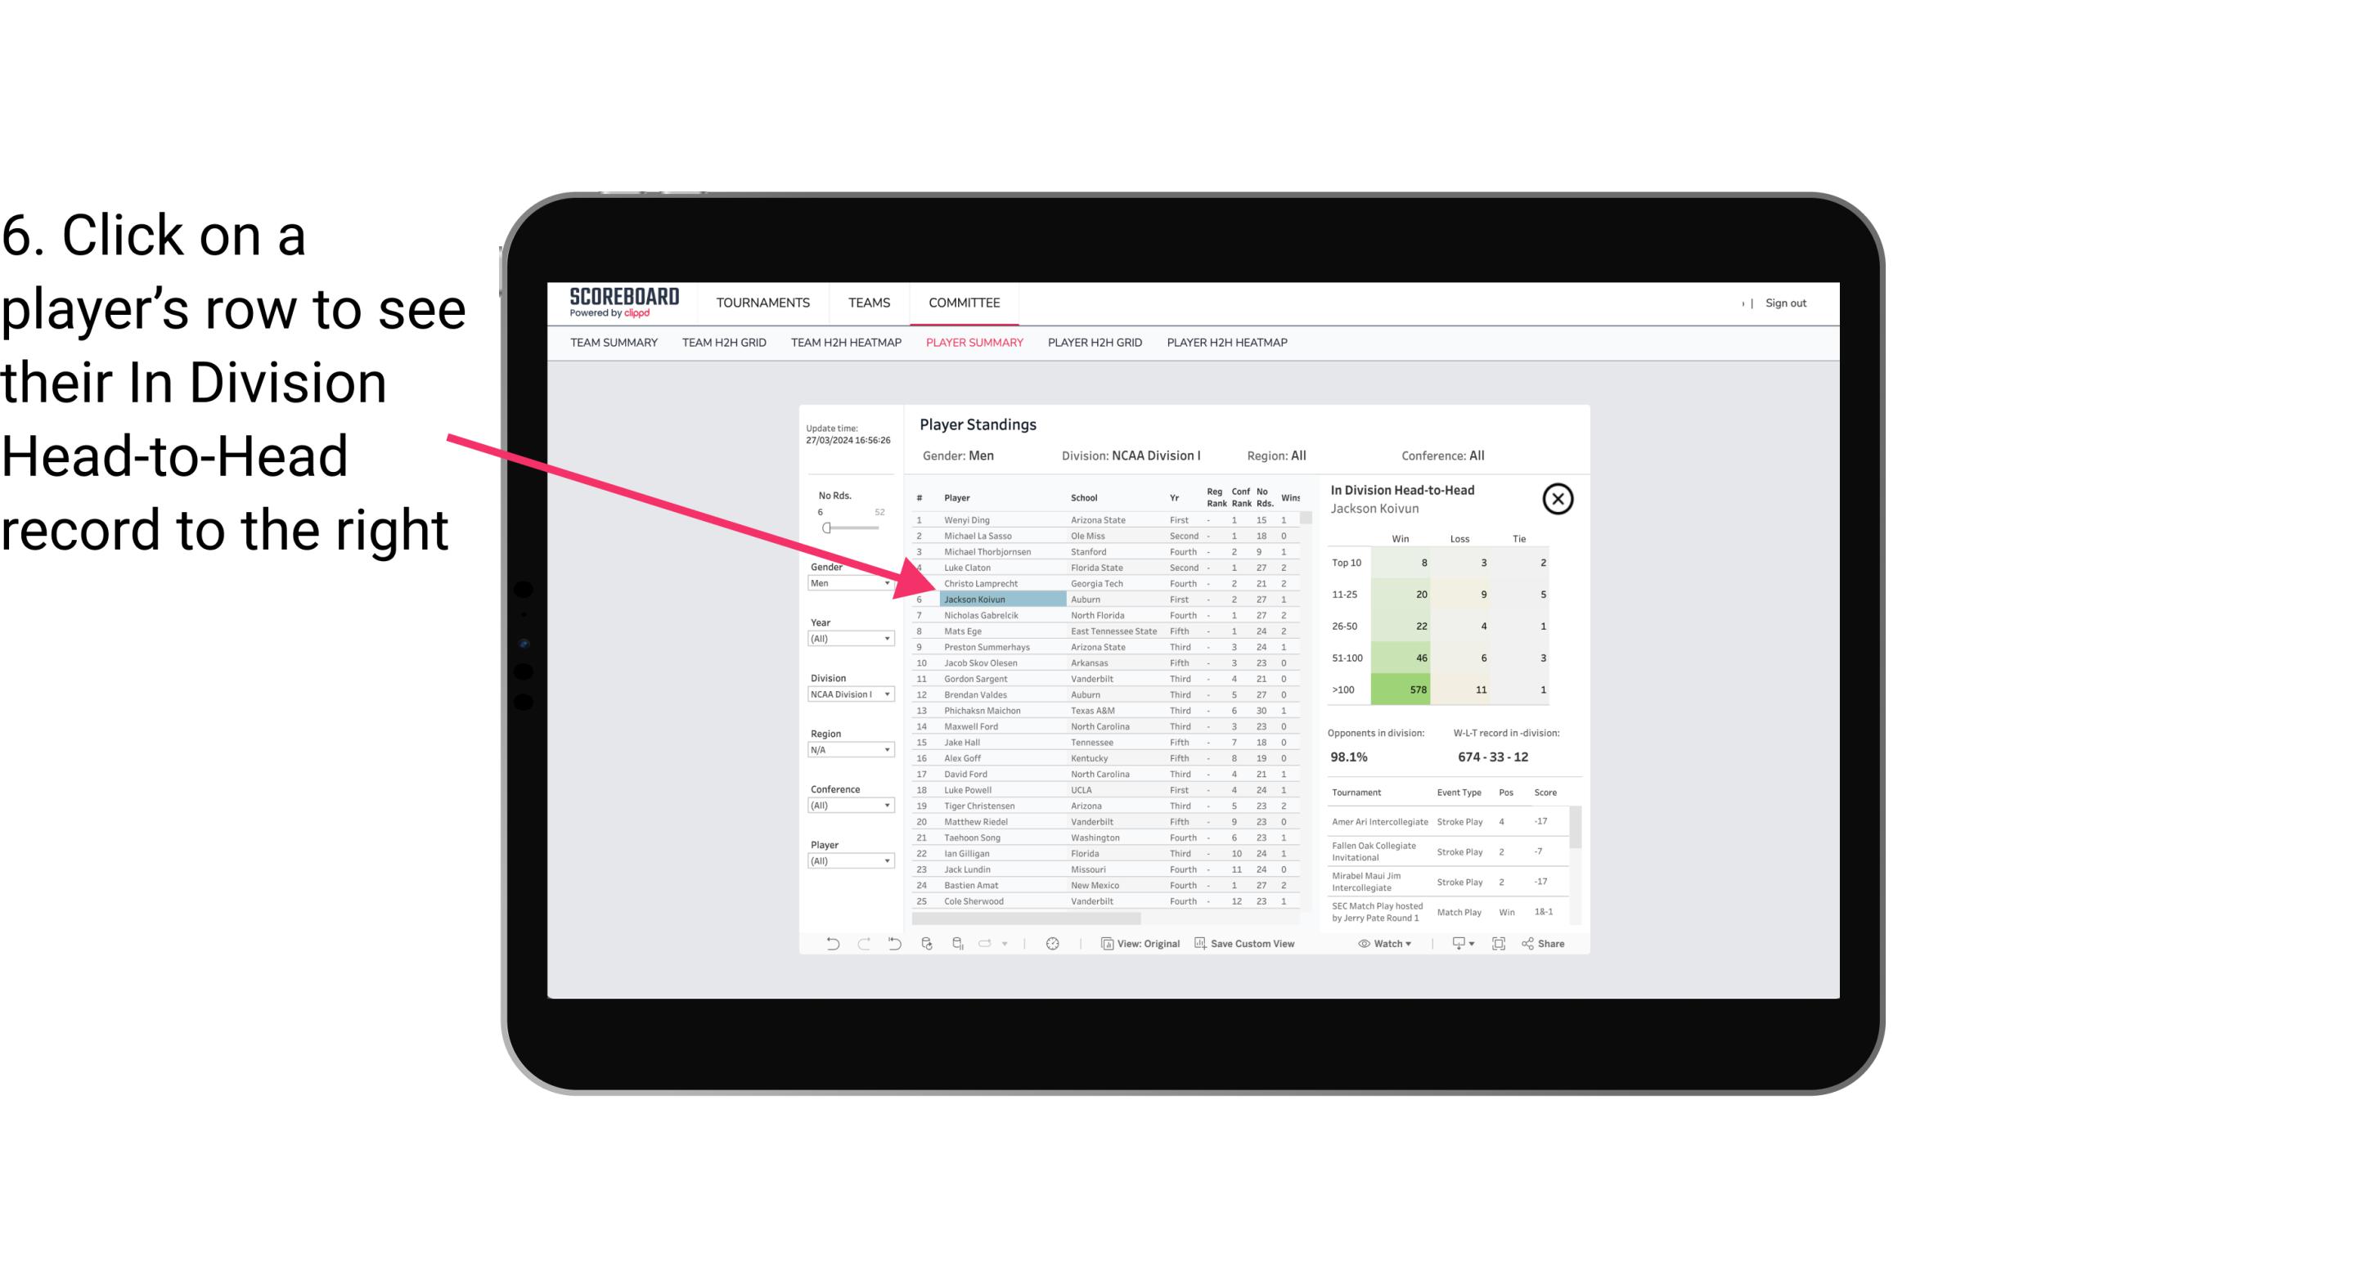The width and height of the screenshot is (2379, 1280).
Task: Open the TOURNAMENTS navigation menu
Action: tap(763, 301)
